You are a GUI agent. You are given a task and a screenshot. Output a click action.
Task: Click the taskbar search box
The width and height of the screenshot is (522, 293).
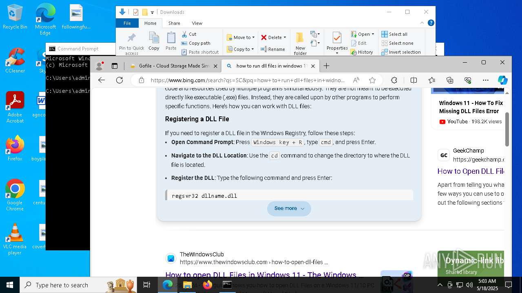point(78,285)
